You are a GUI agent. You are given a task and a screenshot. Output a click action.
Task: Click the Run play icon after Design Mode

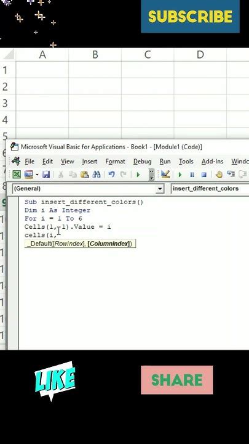180,175
